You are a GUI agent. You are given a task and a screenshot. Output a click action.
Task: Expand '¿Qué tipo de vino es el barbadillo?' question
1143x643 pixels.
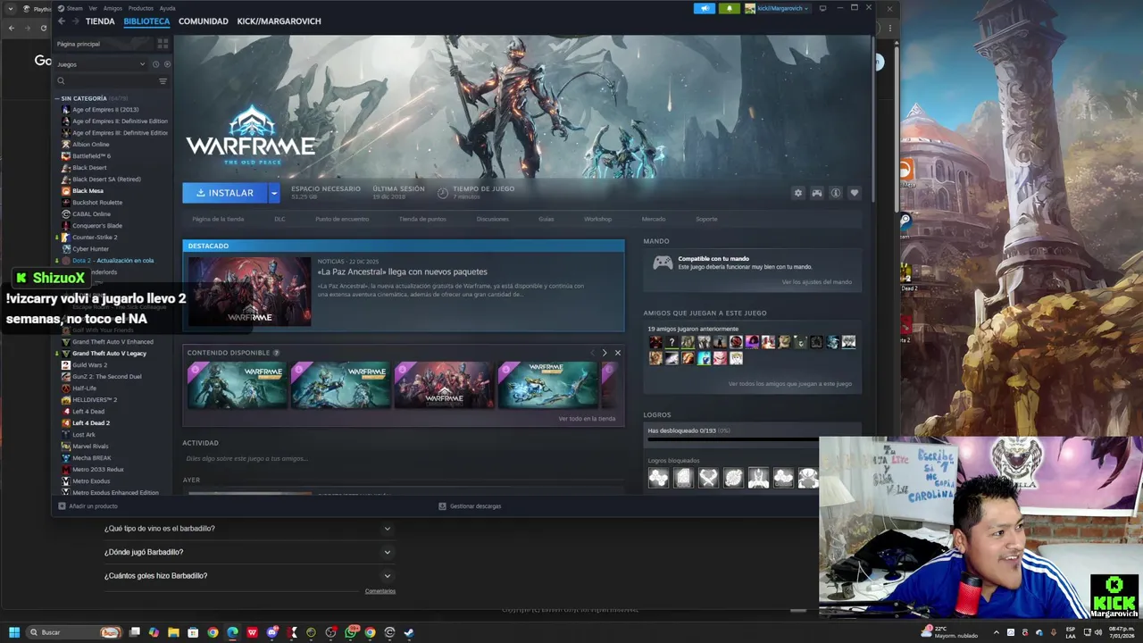[x=248, y=529]
